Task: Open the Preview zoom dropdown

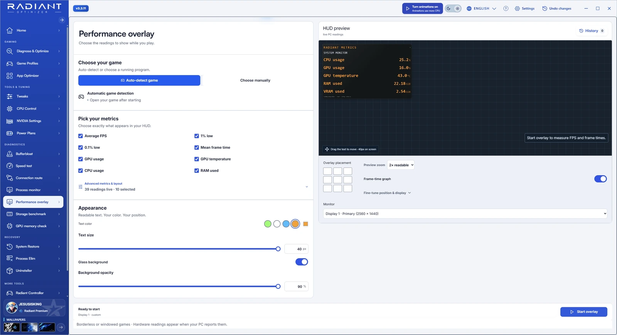Action: click(x=401, y=165)
